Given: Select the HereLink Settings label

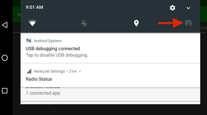Looking at the screenshot, I should (49, 71).
